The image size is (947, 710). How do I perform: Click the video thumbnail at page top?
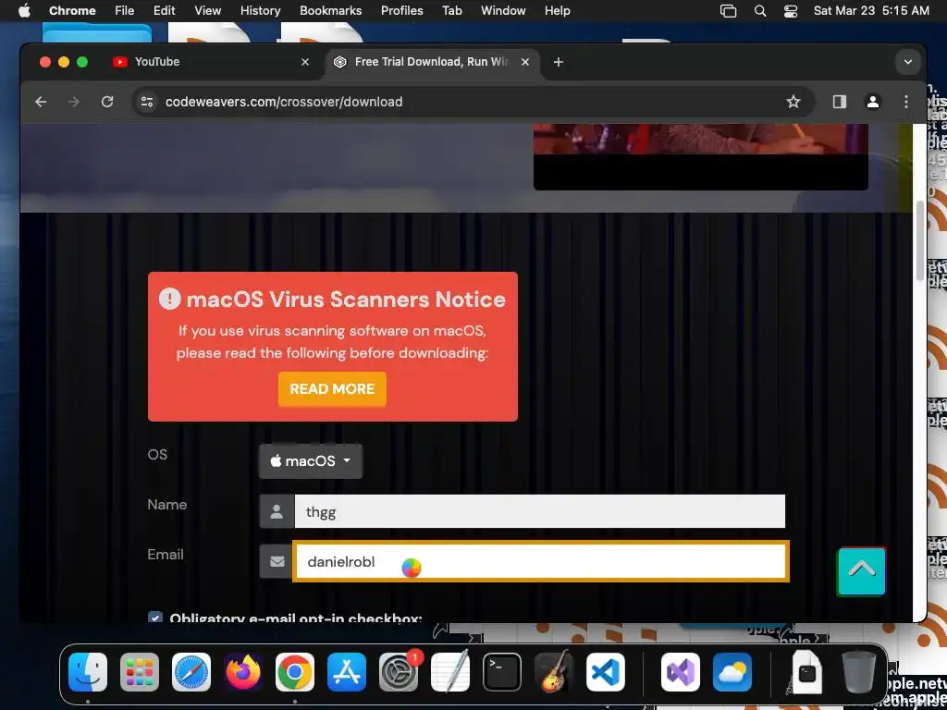(x=701, y=156)
